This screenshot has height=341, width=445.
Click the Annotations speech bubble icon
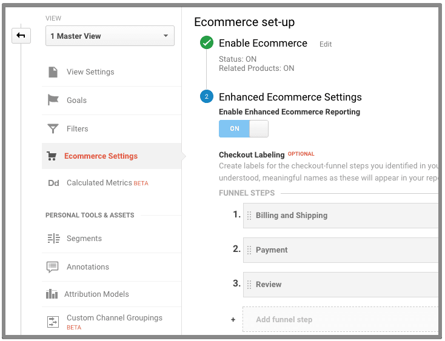(53, 267)
